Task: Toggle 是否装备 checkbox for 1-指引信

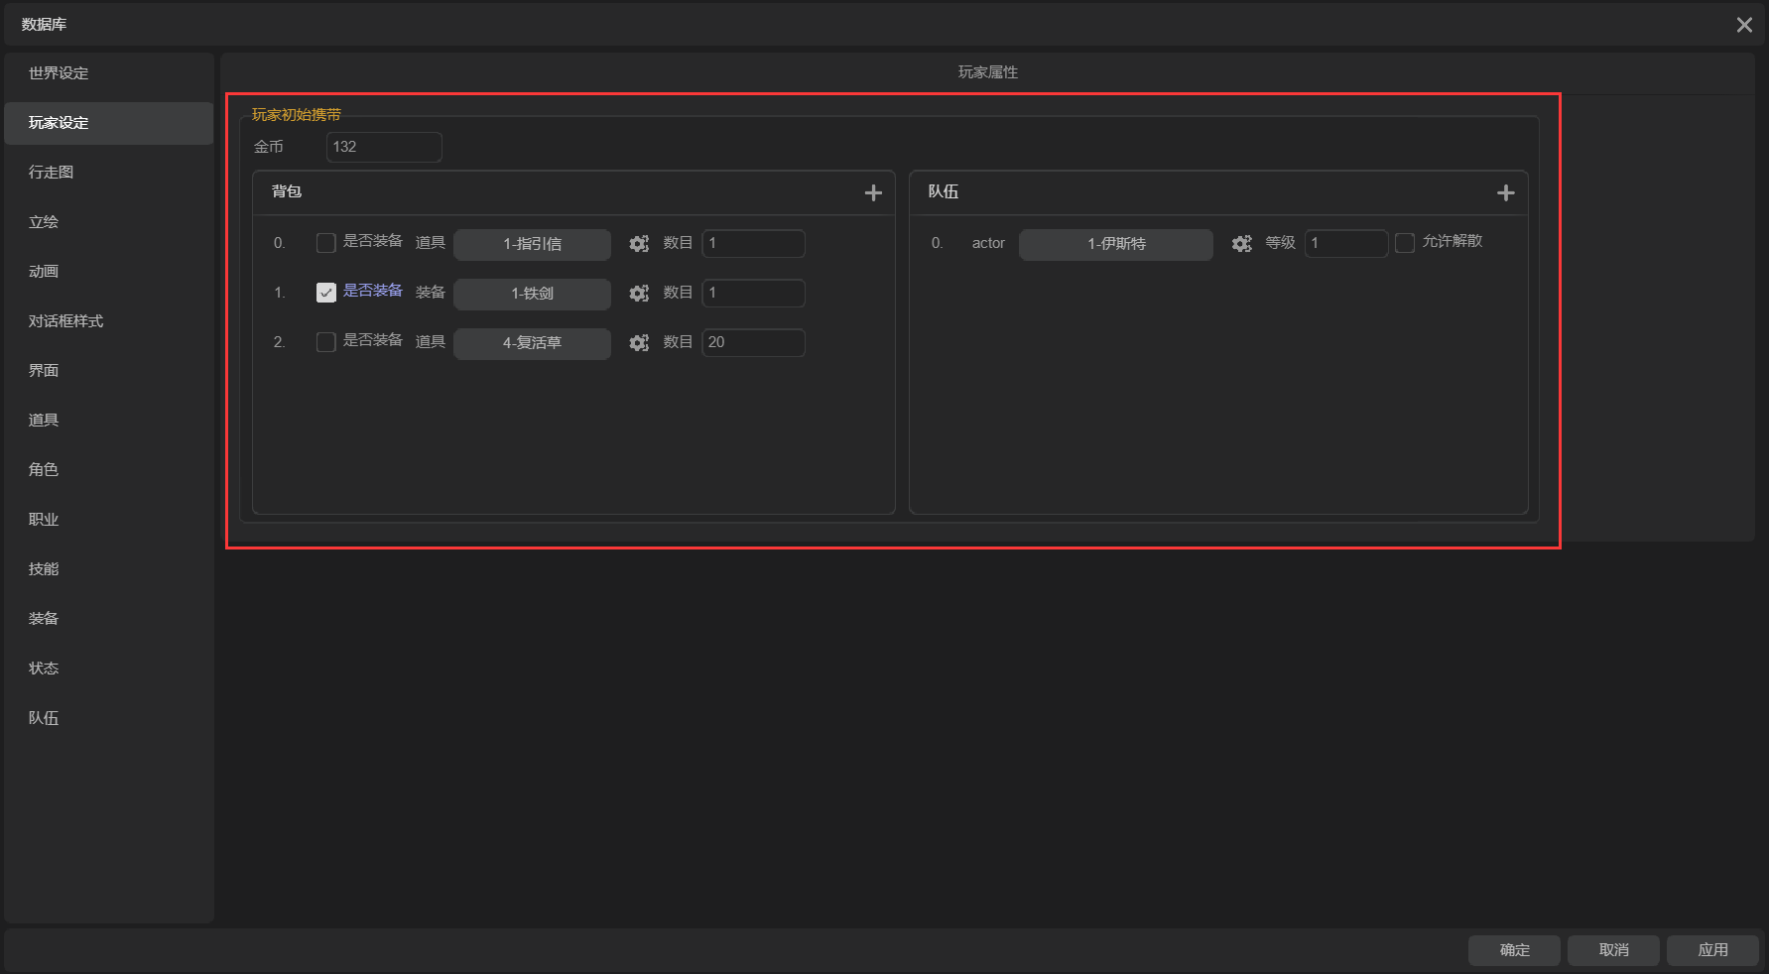Action: (325, 243)
